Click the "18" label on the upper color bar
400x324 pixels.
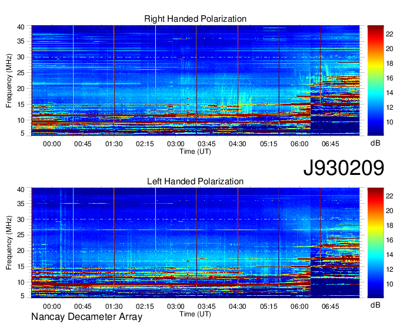point(389,63)
